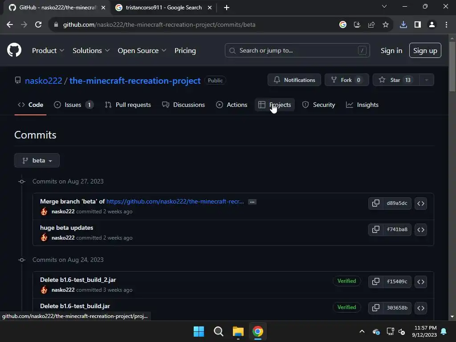Open File Explorer from taskbar
The height and width of the screenshot is (342, 456).
click(x=238, y=331)
